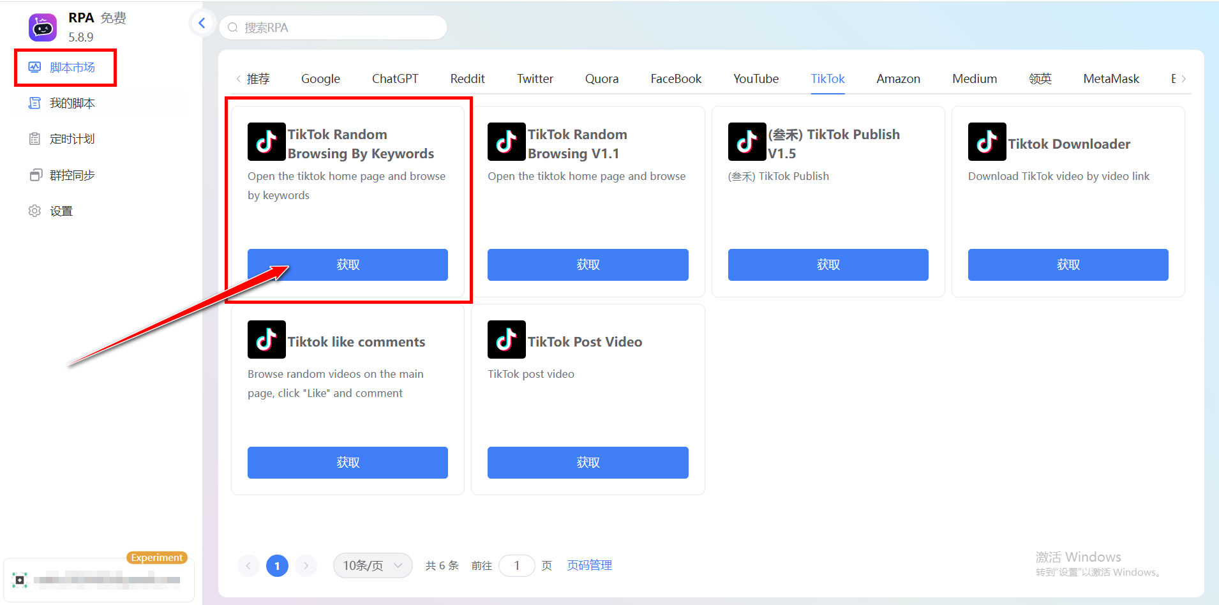Click TikTok icon on Tiktok like comments card
The width and height of the screenshot is (1219, 605).
pyautogui.click(x=267, y=340)
